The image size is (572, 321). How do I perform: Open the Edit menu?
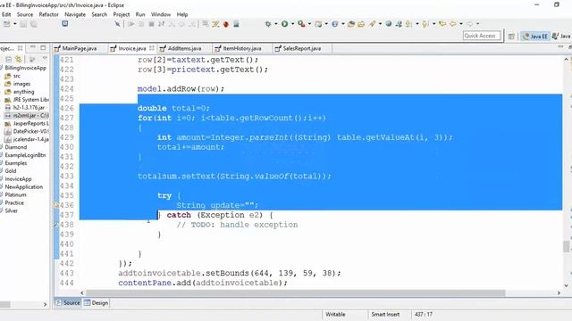coord(6,14)
